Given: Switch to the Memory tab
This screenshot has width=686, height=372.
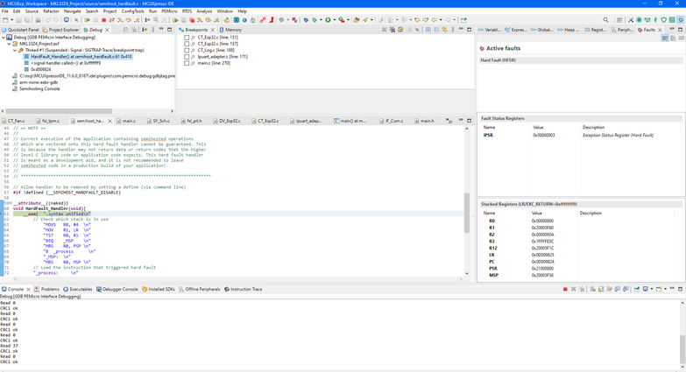Looking at the screenshot, I should [x=230, y=30].
